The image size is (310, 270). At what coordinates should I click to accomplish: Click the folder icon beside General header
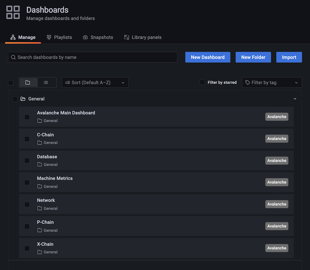[23, 99]
